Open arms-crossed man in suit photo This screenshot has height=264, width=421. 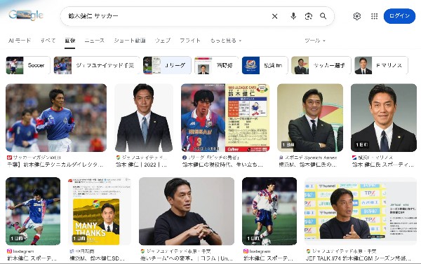[310, 118]
